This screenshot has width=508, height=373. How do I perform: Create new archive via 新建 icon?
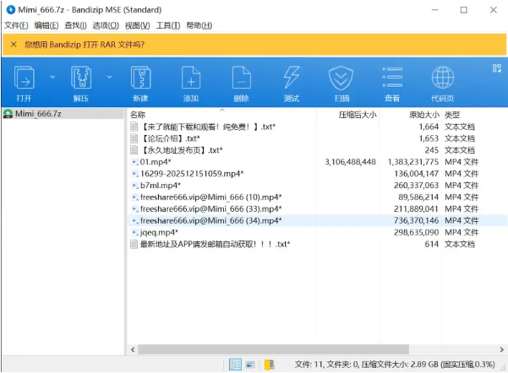pos(141,78)
